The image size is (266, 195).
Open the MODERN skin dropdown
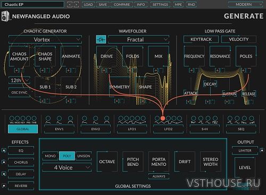(245, 4)
